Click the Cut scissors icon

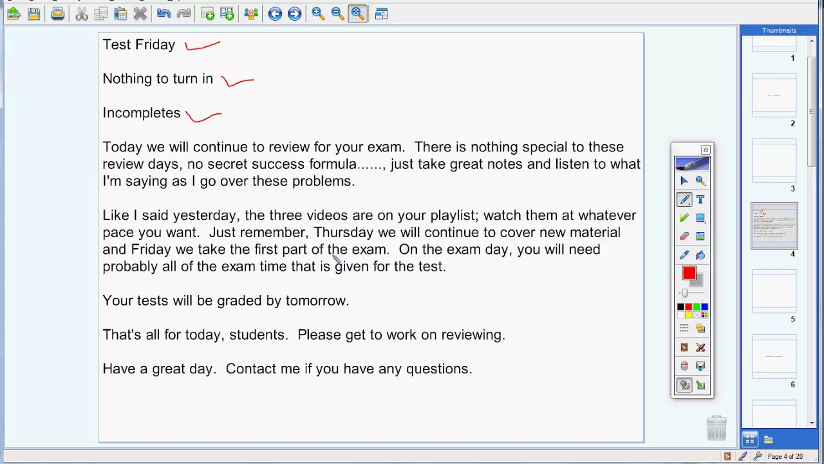coord(82,14)
